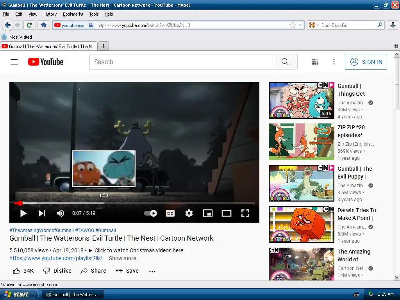Image resolution: width=400 pixels, height=300 pixels.
Task: Open the History menu
Action: tap(50, 14)
